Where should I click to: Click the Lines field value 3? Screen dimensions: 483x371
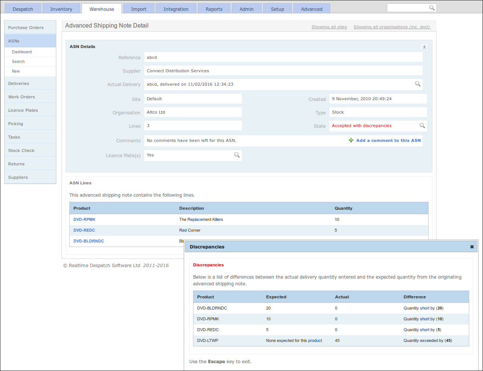[193, 126]
